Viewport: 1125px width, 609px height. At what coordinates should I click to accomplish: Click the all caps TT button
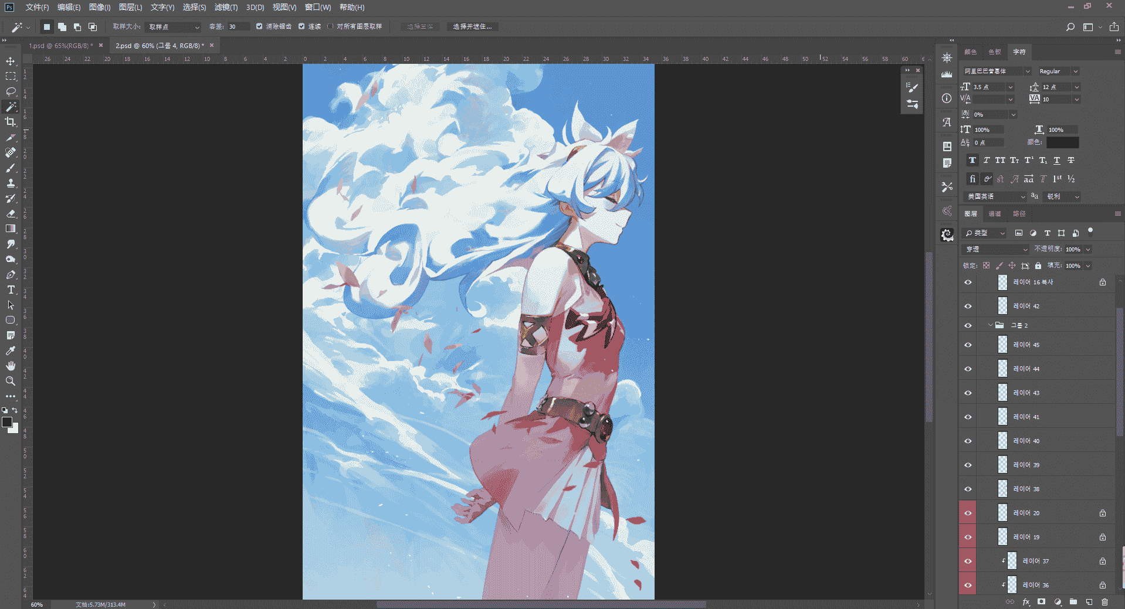pos(1000,161)
